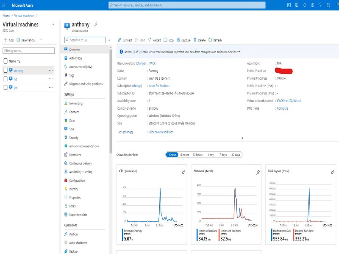This screenshot has width=339, height=254.
Task: Capture the virtual machine image
Action: pyautogui.click(x=183, y=40)
